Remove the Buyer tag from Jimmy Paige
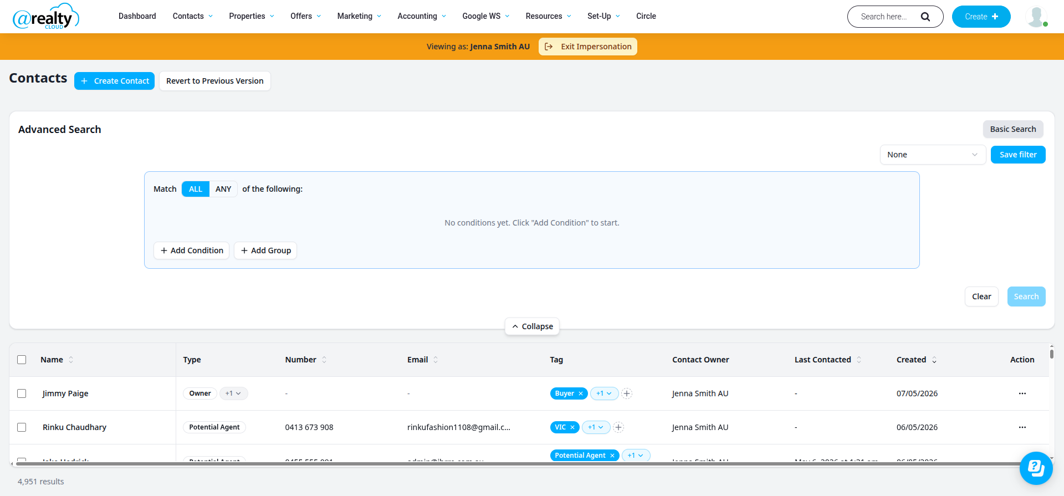The width and height of the screenshot is (1064, 496). 581,393
